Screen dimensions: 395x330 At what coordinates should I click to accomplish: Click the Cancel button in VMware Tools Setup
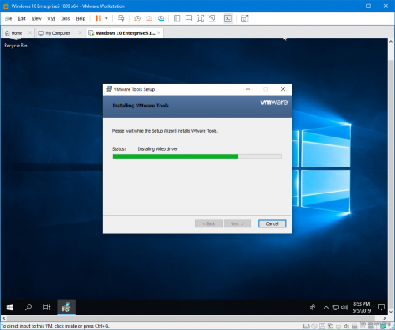[x=272, y=223]
